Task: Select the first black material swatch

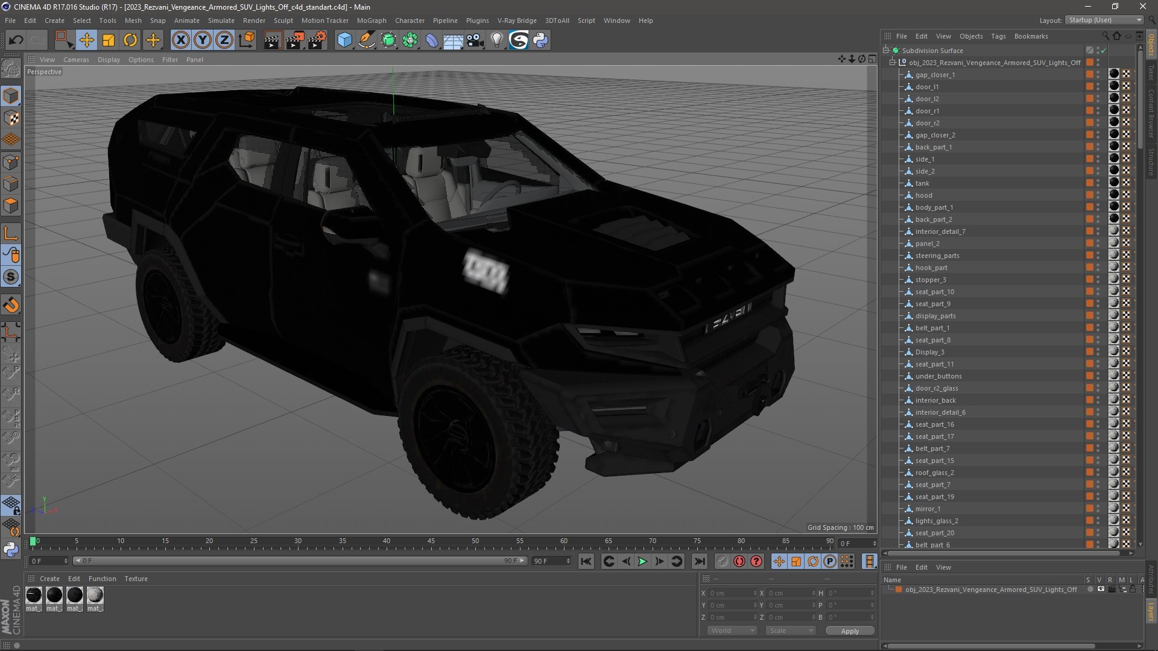Action: (34, 596)
